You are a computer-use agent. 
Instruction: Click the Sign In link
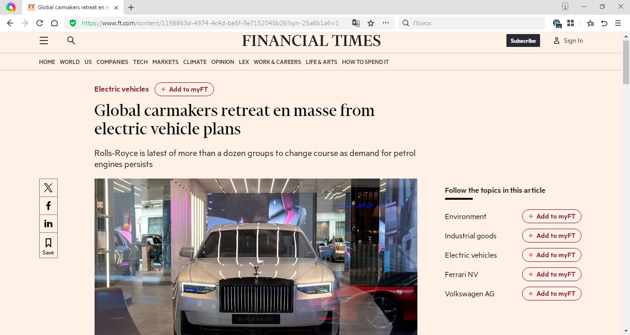(x=569, y=40)
